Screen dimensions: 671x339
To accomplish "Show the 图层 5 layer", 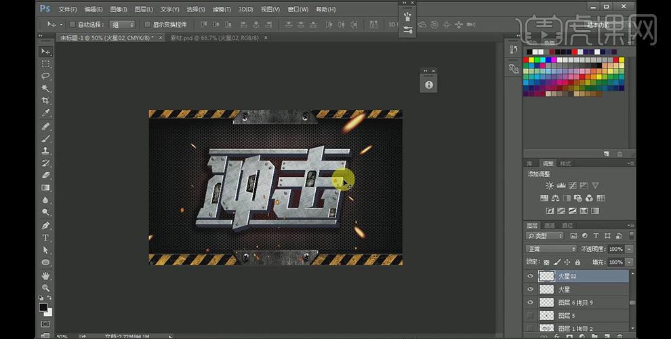I will pyautogui.click(x=530, y=315).
